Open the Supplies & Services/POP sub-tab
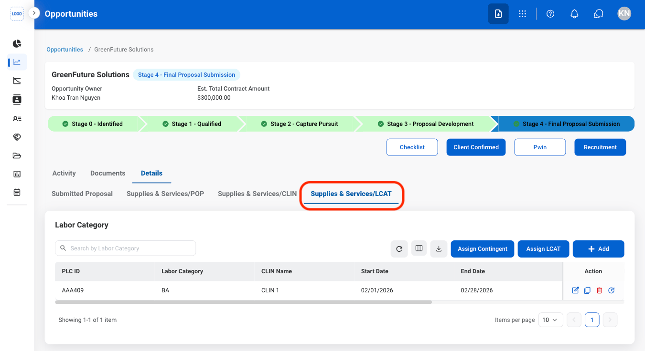645x351 pixels. coord(165,194)
